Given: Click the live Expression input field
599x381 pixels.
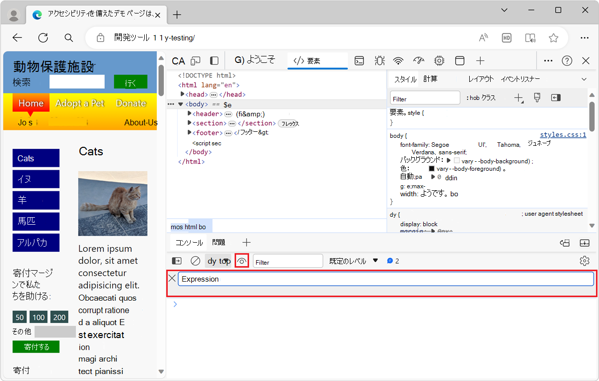Looking at the screenshot, I should coord(385,279).
